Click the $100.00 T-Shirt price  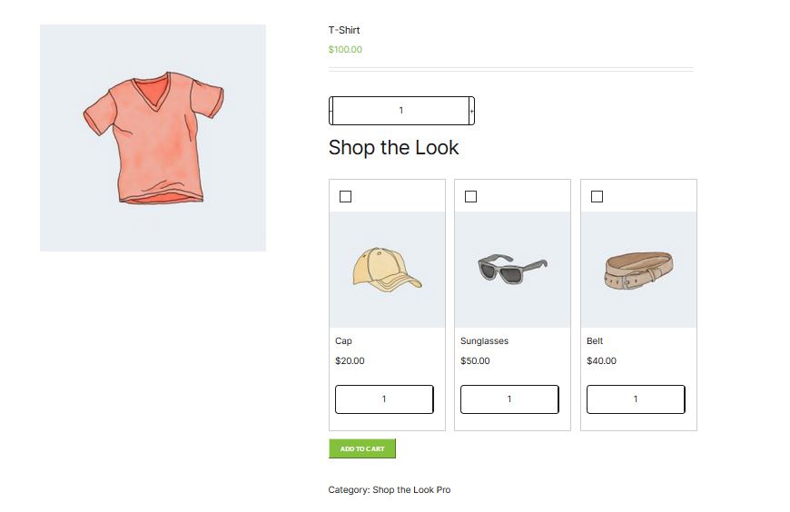345,49
